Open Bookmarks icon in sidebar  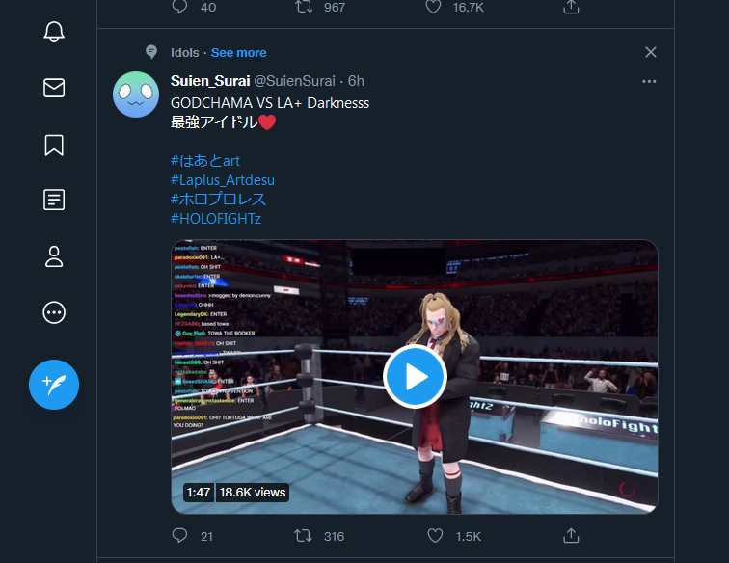54,145
